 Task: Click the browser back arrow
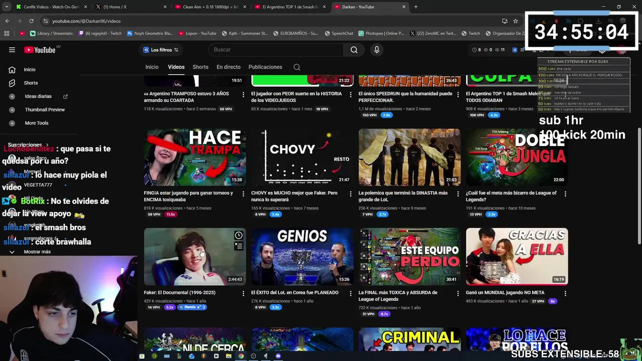point(7,21)
